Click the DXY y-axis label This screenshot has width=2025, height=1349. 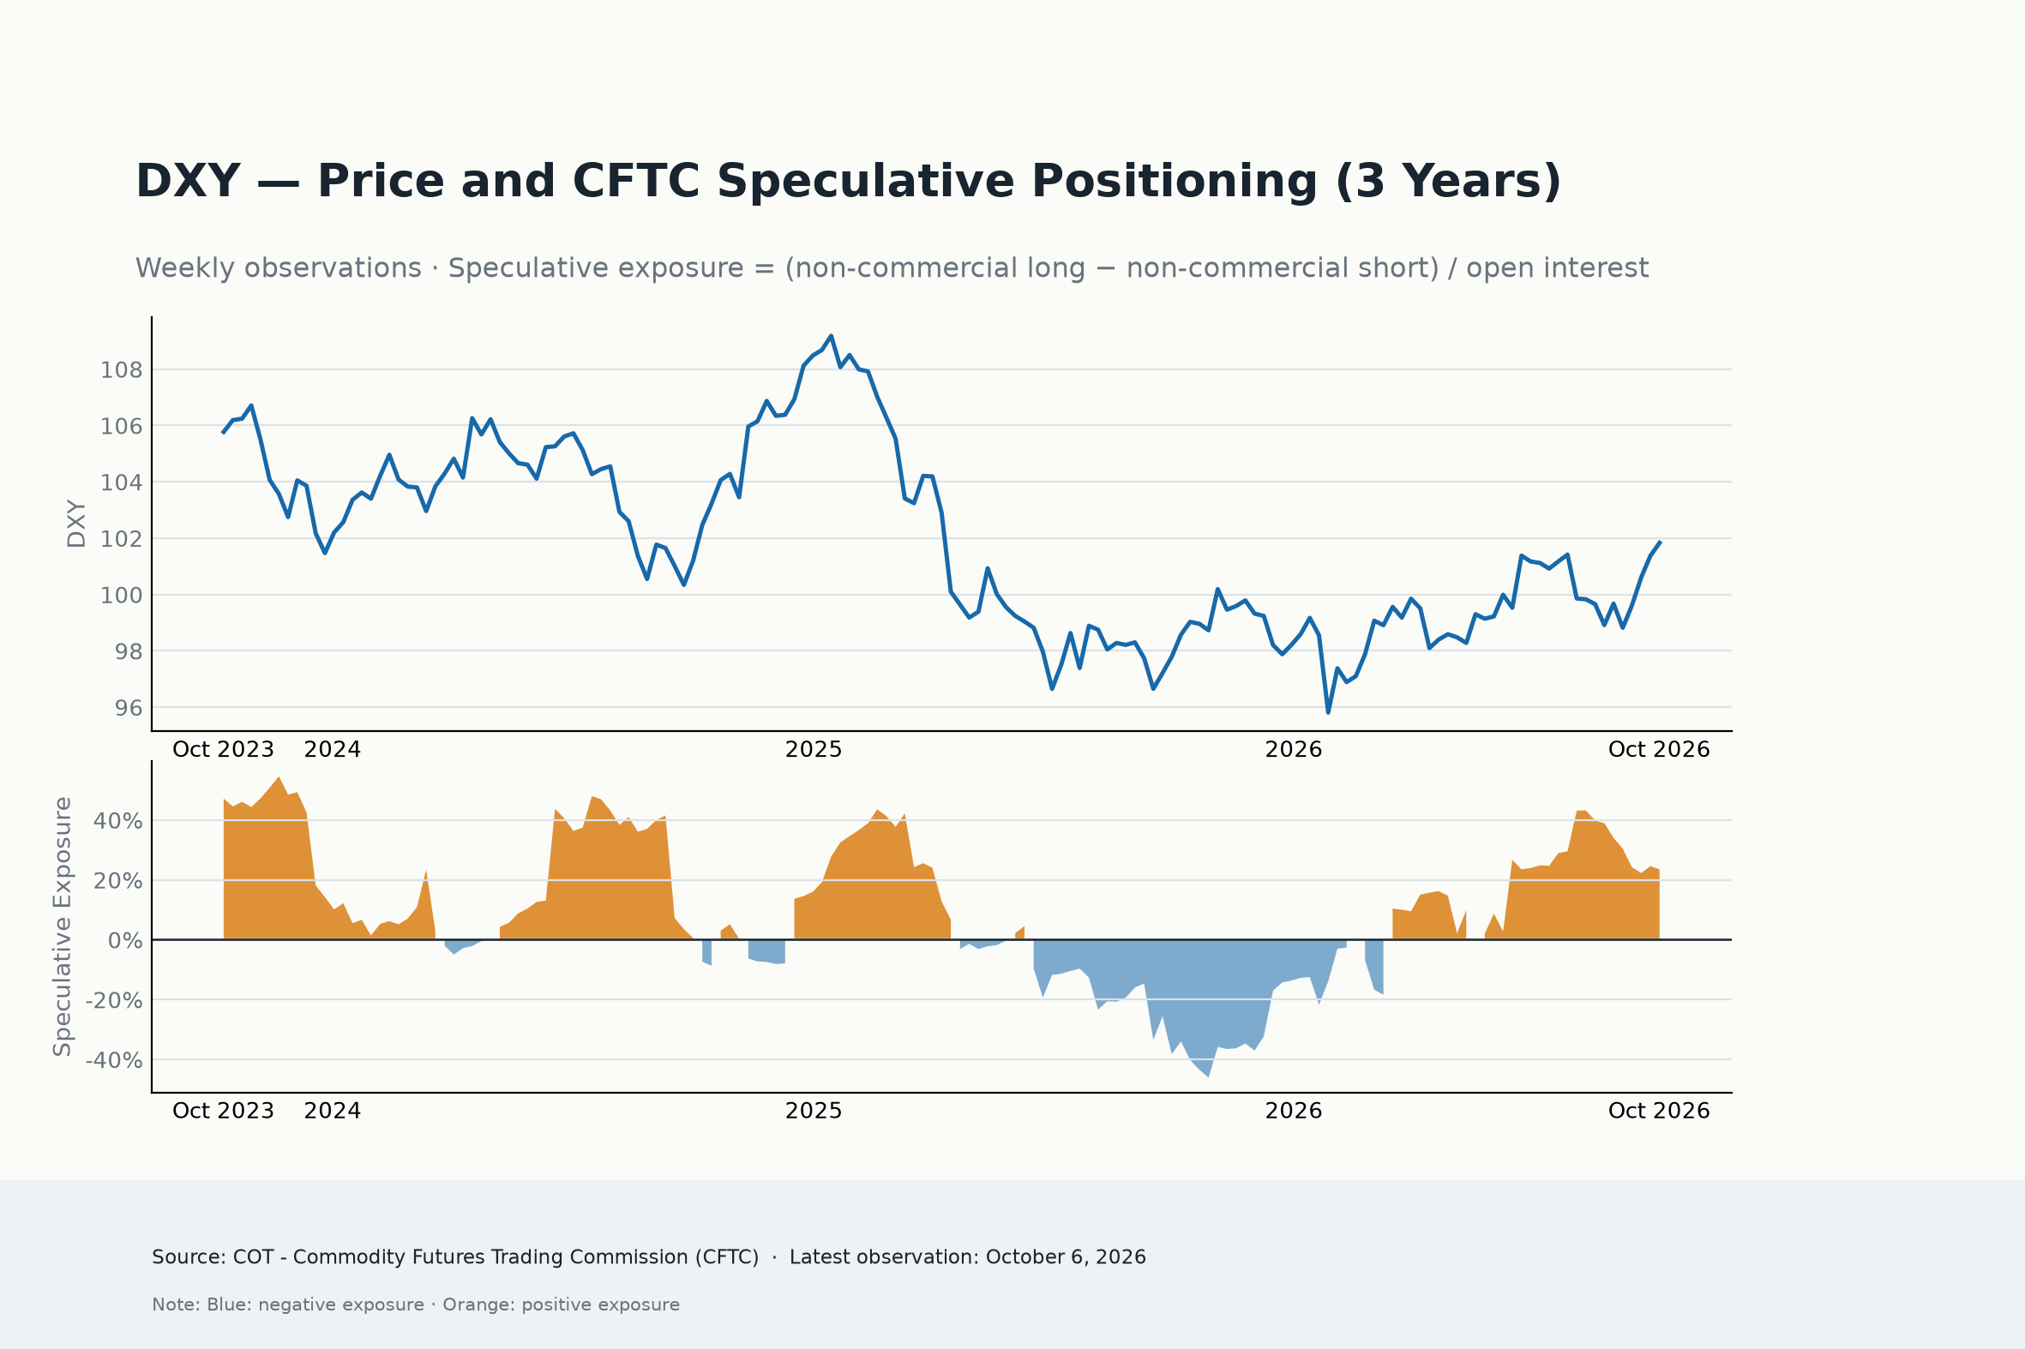coord(76,524)
